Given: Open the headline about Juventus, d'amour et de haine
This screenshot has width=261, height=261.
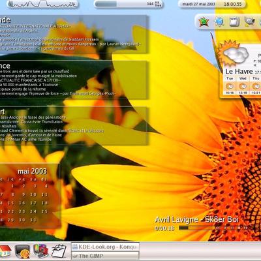Looking at the screenshot, I should [31, 135].
